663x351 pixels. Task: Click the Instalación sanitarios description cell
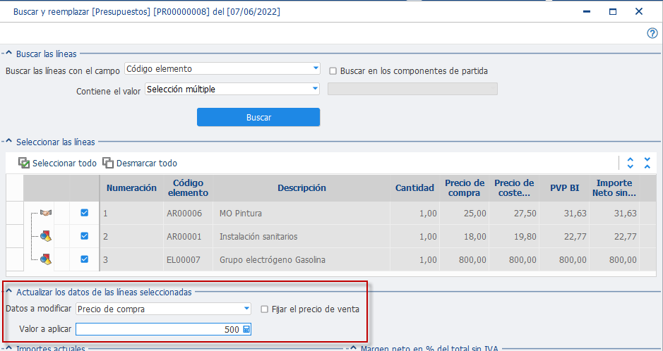click(x=302, y=236)
